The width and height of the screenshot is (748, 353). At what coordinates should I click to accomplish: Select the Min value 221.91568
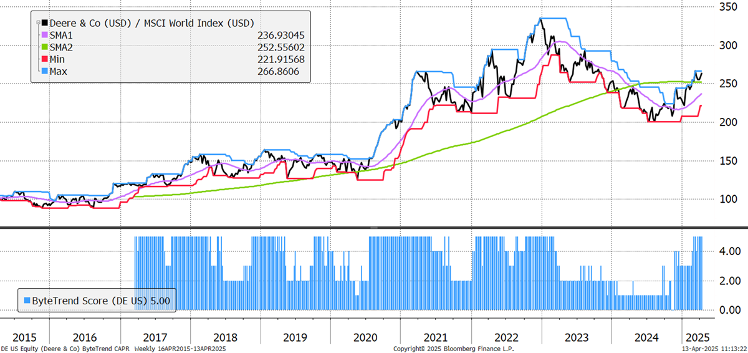(280, 60)
